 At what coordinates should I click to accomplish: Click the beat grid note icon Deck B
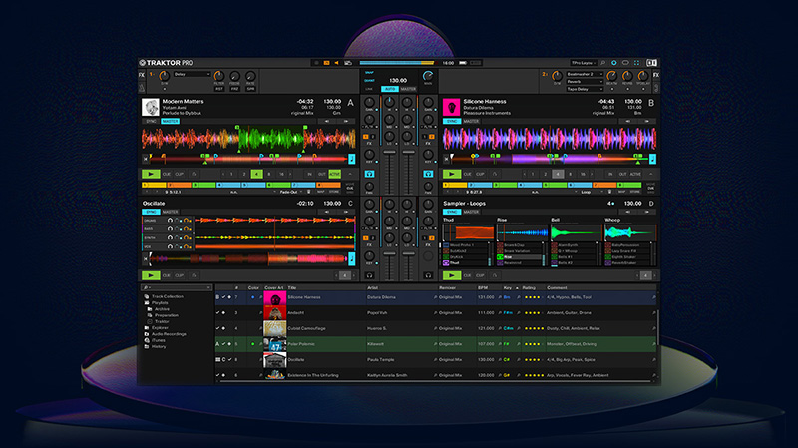tap(652, 159)
